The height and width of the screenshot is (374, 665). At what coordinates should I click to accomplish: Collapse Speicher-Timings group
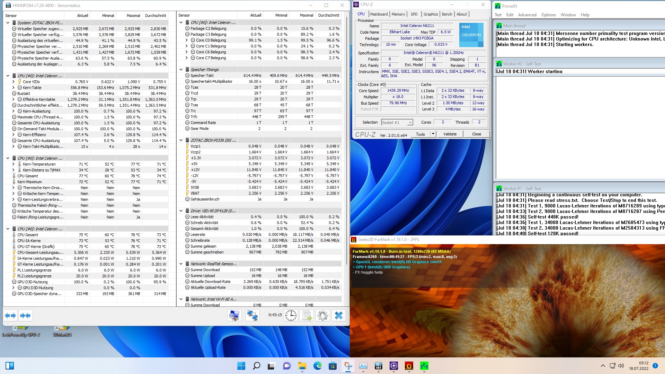(181, 70)
